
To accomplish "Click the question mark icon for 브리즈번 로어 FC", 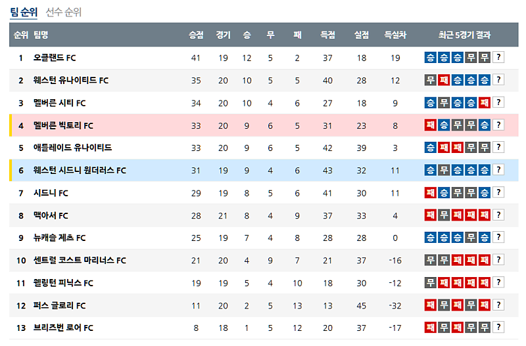I will 498,328.
